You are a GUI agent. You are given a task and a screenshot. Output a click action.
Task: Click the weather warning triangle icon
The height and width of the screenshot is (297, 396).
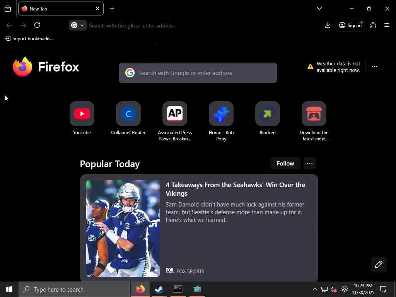pos(310,67)
